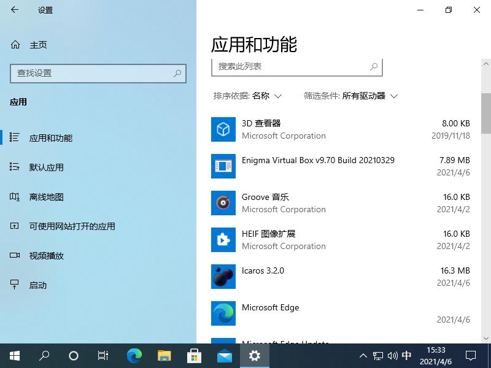Click the 3D 查看器 app icon
The image size is (491, 368).
[x=223, y=129]
